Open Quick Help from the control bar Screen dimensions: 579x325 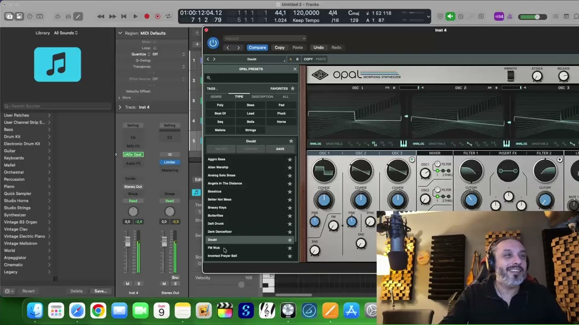[x=30, y=17]
